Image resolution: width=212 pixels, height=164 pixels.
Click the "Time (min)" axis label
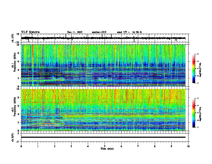pyautogui.click(x=107, y=149)
